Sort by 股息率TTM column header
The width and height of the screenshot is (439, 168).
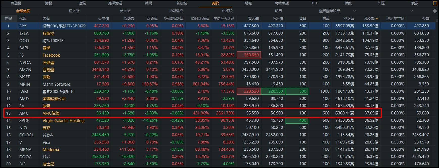tap(395, 19)
